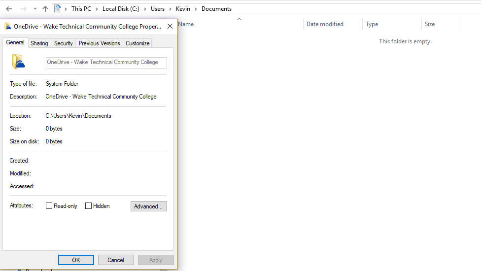This screenshot has width=481, height=271.
Task: Click the Documents icon in address bar
Action: (x=57, y=8)
